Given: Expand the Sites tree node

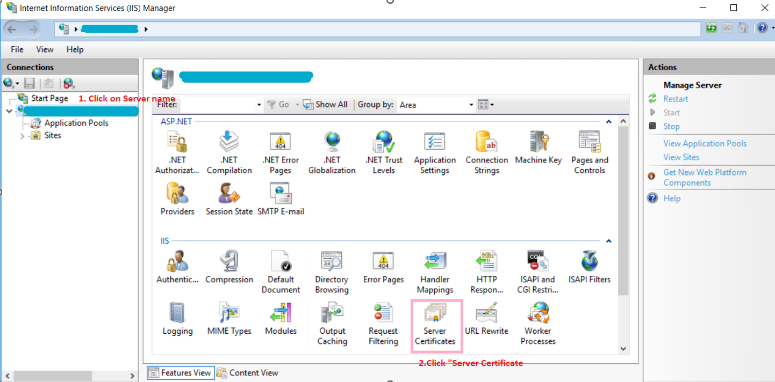Looking at the screenshot, I should click(x=21, y=135).
